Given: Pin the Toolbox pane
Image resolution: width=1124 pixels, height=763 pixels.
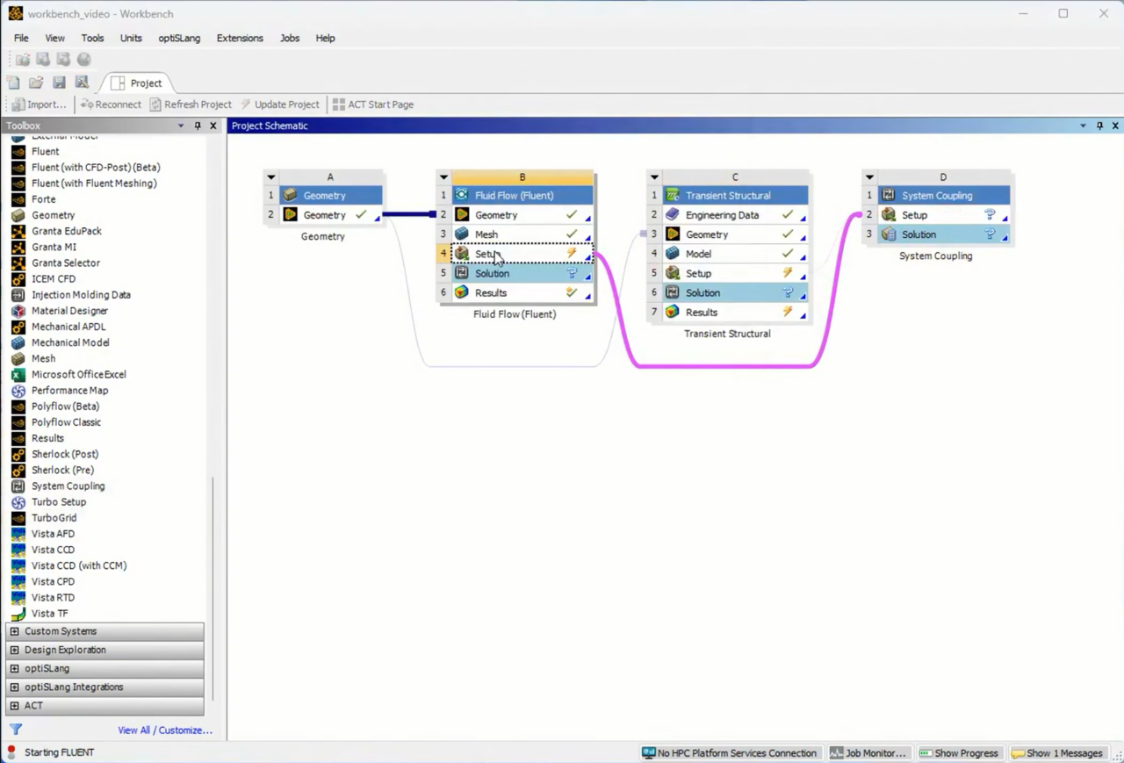Looking at the screenshot, I should [198, 126].
